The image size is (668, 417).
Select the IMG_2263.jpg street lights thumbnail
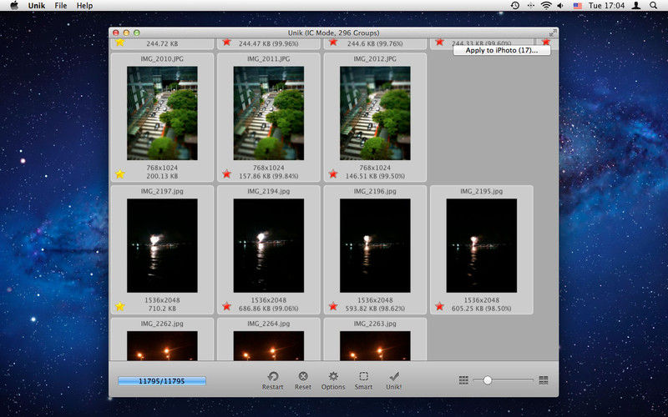pyautogui.click(x=375, y=346)
